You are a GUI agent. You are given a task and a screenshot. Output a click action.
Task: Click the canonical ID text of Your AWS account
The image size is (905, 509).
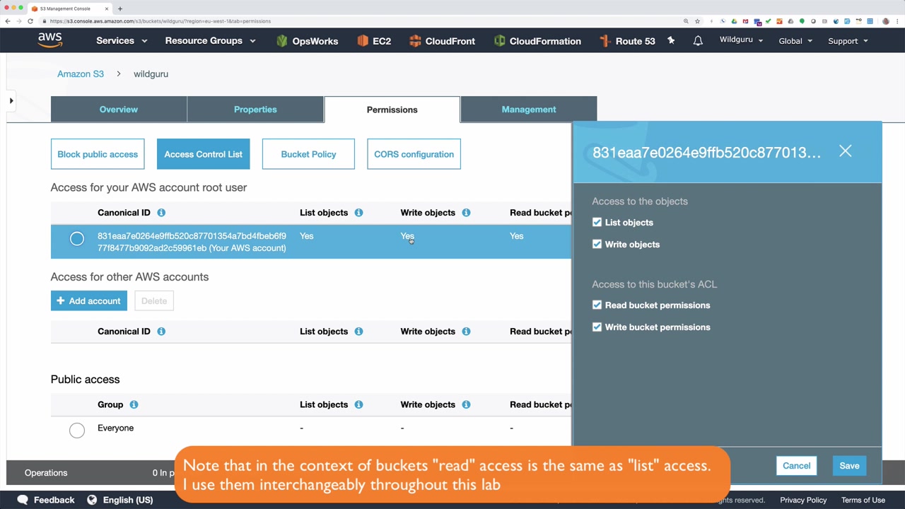click(x=192, y=242)
